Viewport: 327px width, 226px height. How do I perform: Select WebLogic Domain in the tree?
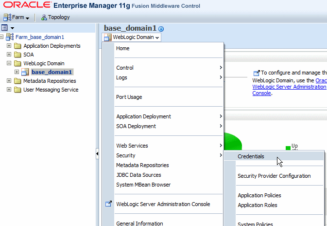[44, 63]
